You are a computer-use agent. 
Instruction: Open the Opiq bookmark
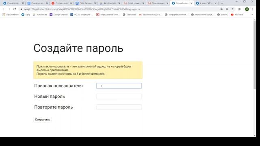click(x=26, y=15)
